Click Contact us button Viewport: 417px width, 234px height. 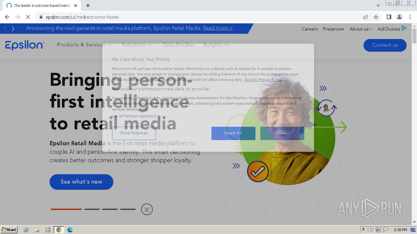(x=385, y=45)
